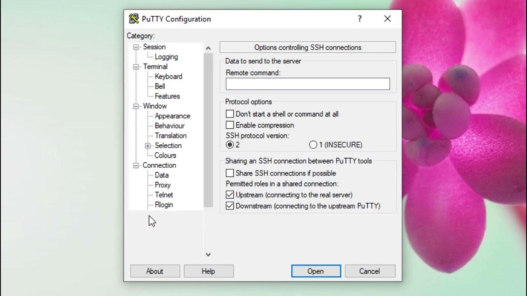Close the PuTTY Configuration dialog
Viewport: 527px width, 296px height.
pyautogui.click(x=387, y=18)
